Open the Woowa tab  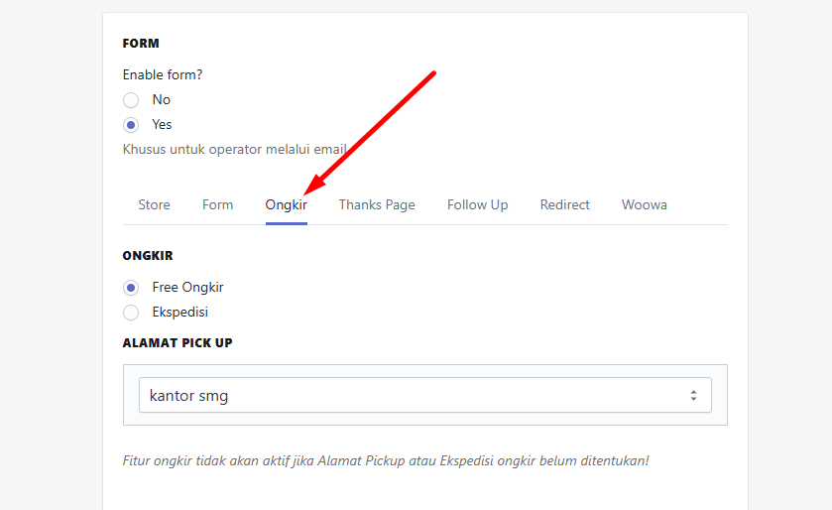coord(645,204)
